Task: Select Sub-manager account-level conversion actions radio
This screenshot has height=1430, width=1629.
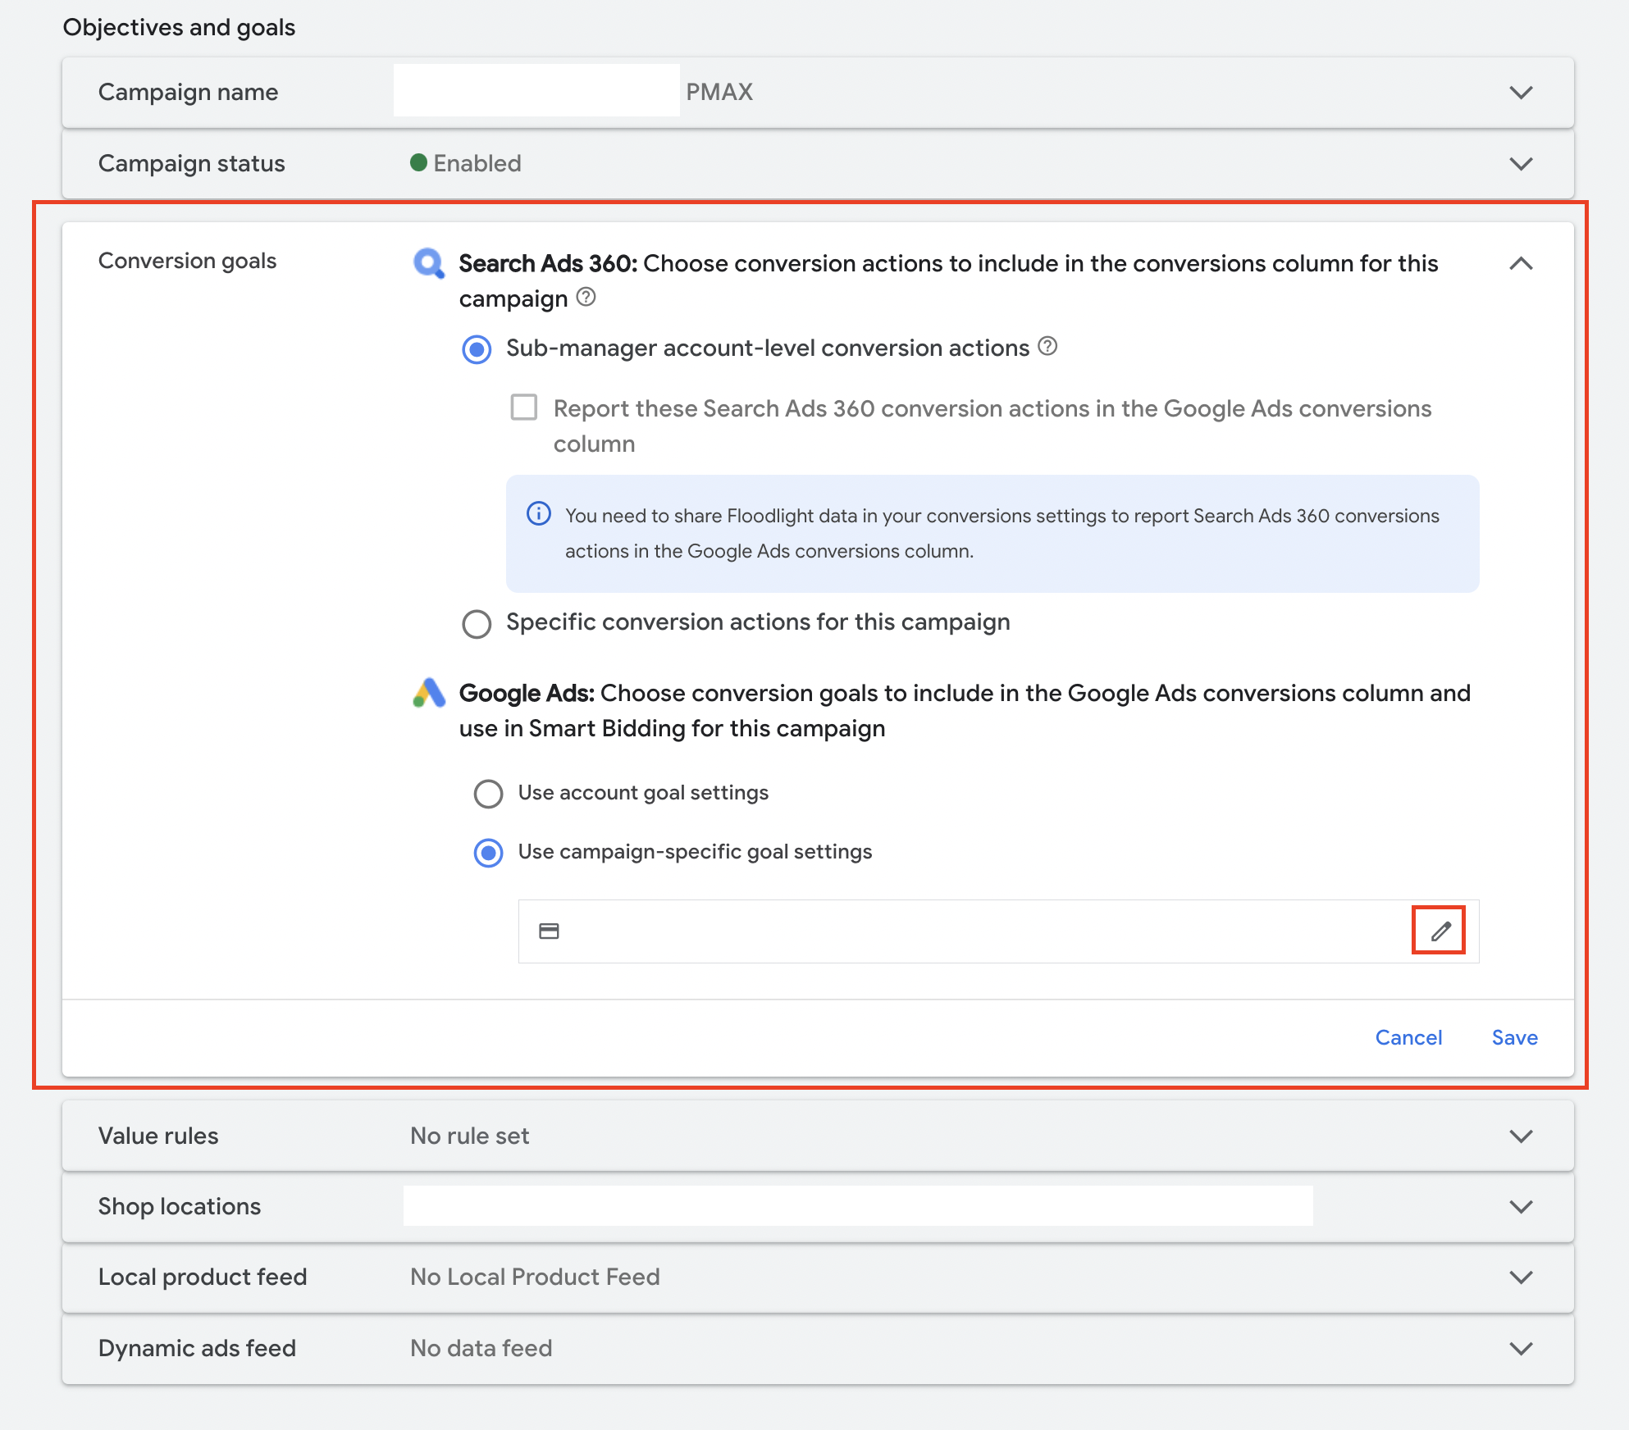Action: tap(477, 349)
